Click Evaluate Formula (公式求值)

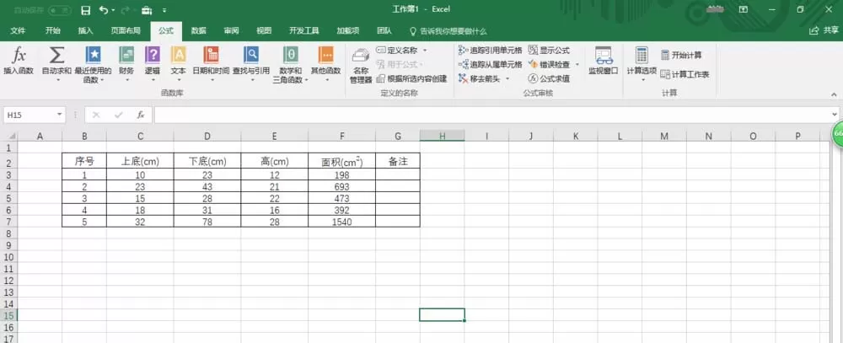pyautogui.click(x=550, y=78)
